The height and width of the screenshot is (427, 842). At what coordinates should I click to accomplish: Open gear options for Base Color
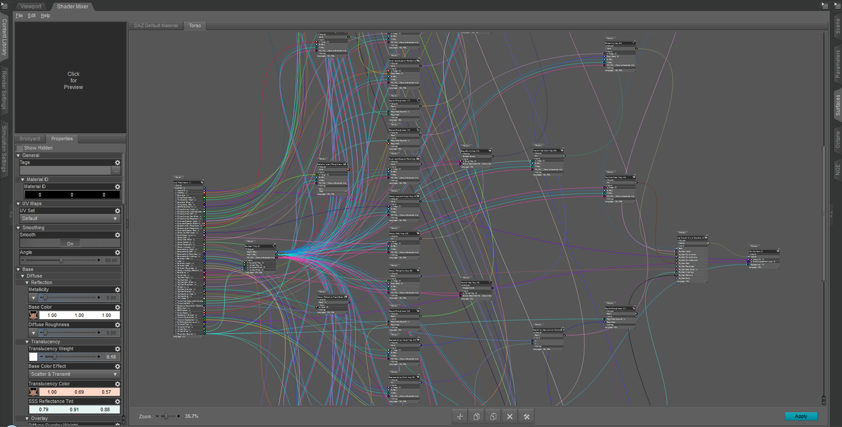click(118, 307)
